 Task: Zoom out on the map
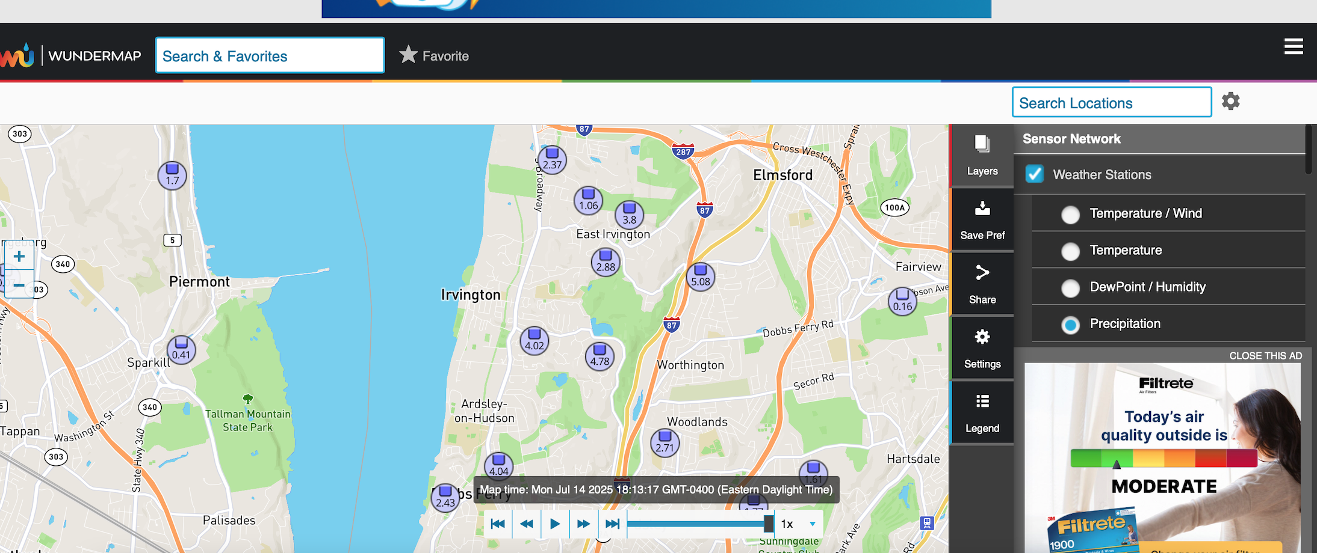coord(19,285)
